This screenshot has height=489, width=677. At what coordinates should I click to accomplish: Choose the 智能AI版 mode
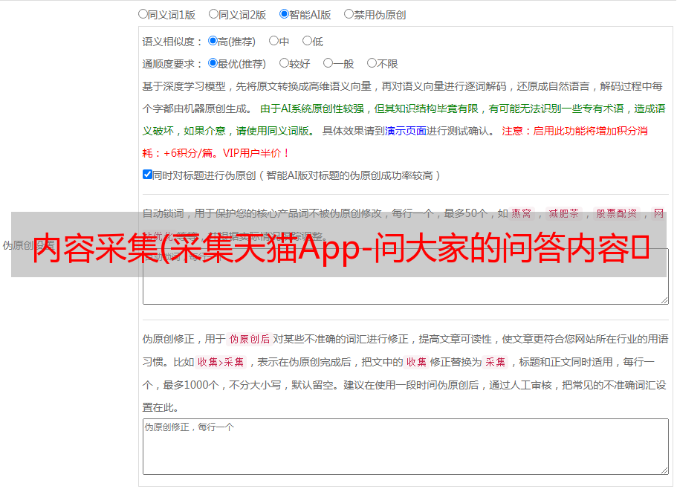click(284, 13)
